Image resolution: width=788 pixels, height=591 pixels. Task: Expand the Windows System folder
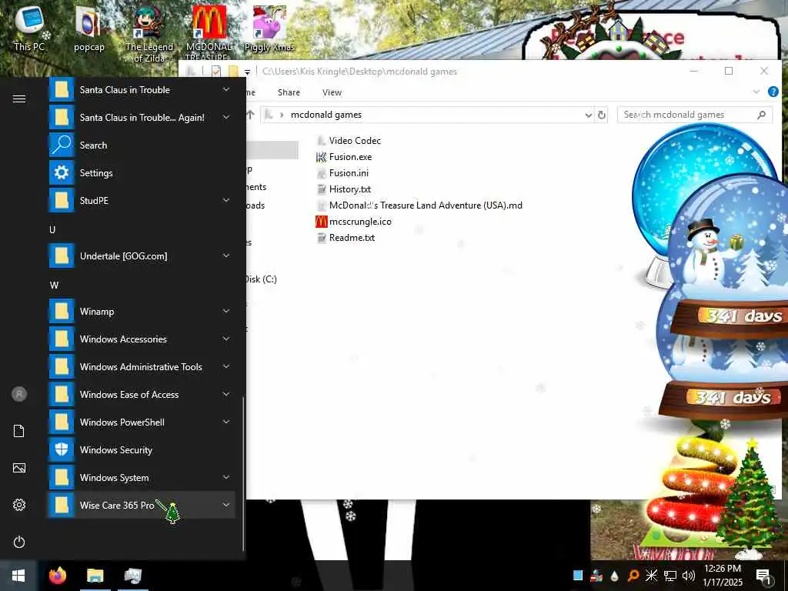coord(226,477)
